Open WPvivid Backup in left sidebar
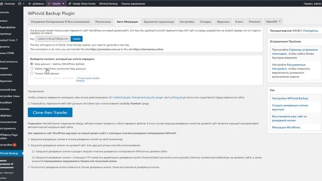Image resolution: width=322 pixels, height=181 pixels. tap(12, 153)
